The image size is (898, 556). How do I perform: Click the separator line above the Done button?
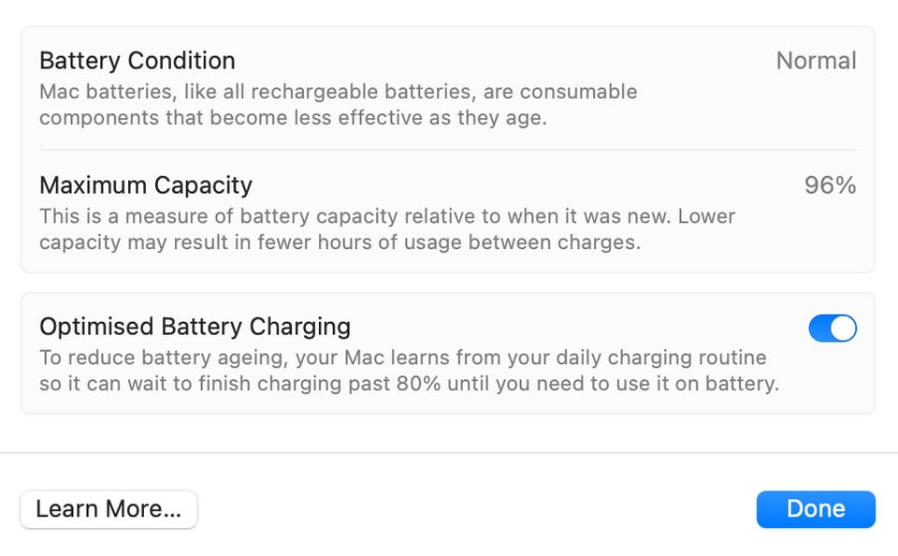point(449,453)
